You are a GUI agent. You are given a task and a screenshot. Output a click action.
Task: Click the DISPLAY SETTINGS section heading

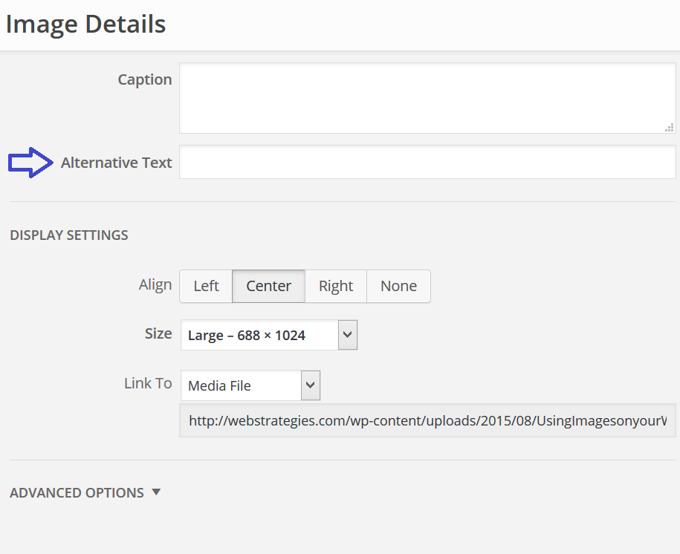click(69, 235)
